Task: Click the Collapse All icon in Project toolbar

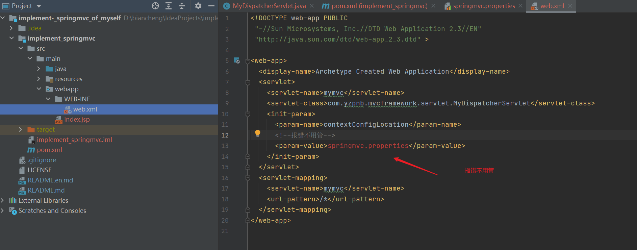Action: pyautogui.click(x=182, y=6)
